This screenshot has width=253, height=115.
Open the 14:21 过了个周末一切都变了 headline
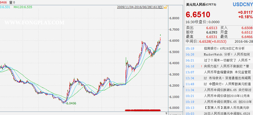coord(227,60)
